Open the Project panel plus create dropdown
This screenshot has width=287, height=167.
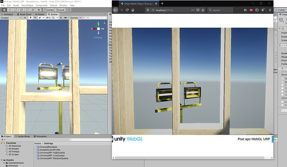[3, 140]
